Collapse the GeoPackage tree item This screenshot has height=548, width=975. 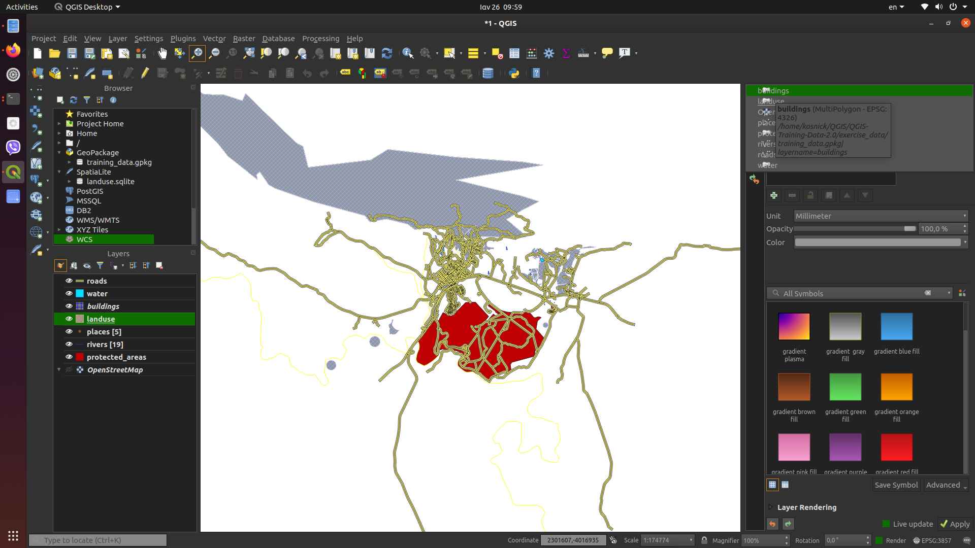(x=58, y=152)
